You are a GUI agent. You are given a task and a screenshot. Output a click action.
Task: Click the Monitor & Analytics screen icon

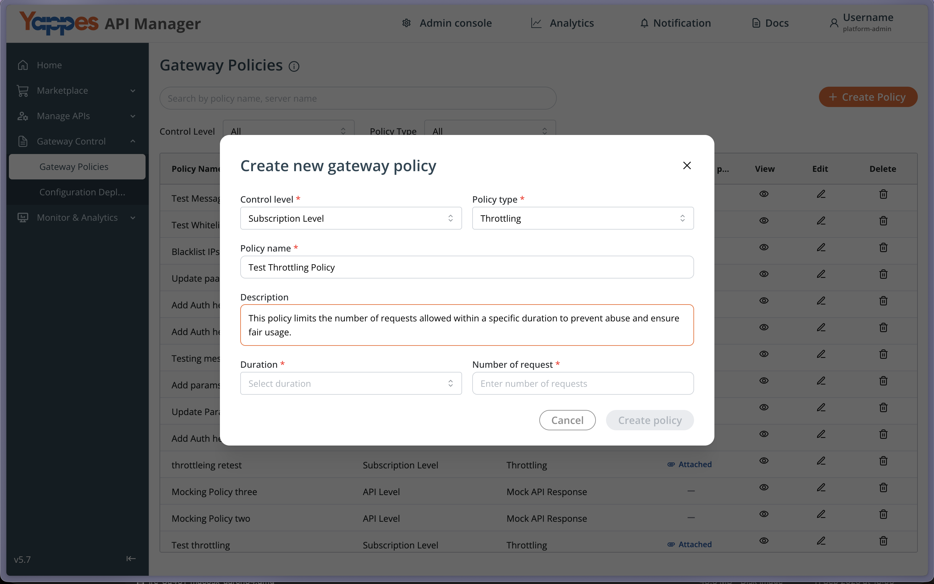[x=23, y=218]
